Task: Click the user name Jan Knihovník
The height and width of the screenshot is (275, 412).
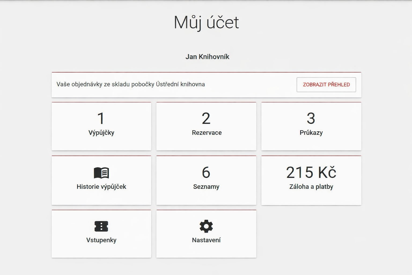Action: pos(207,57)
